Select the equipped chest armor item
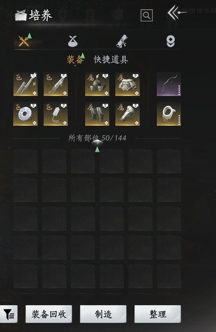The height and width of the screenshot is (332, 216). click(127, 84)
